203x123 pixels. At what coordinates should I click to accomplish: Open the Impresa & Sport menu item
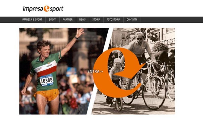point(32,20)
